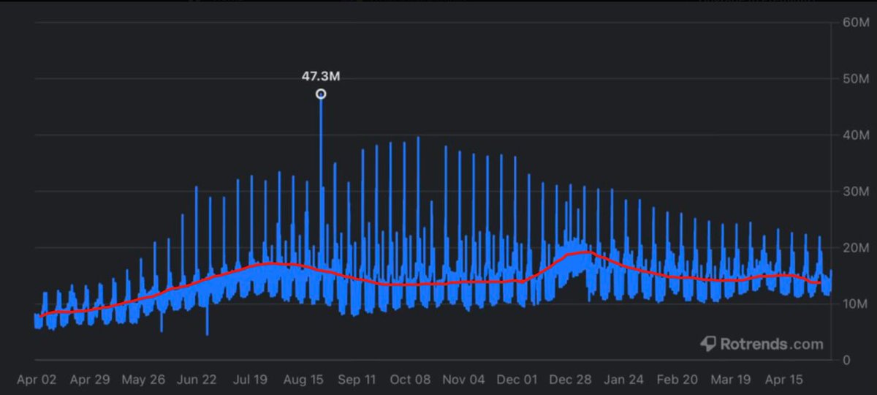Click the 47.3M peak data point marker
877x395 pixels.
coord(320,94)
